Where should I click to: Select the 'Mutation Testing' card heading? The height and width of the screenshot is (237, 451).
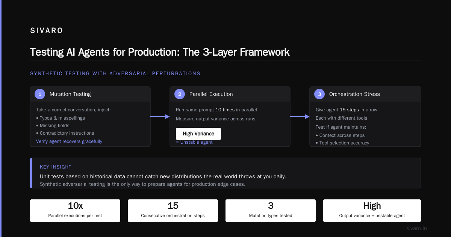pyautogui.click(x=70, y=94)
